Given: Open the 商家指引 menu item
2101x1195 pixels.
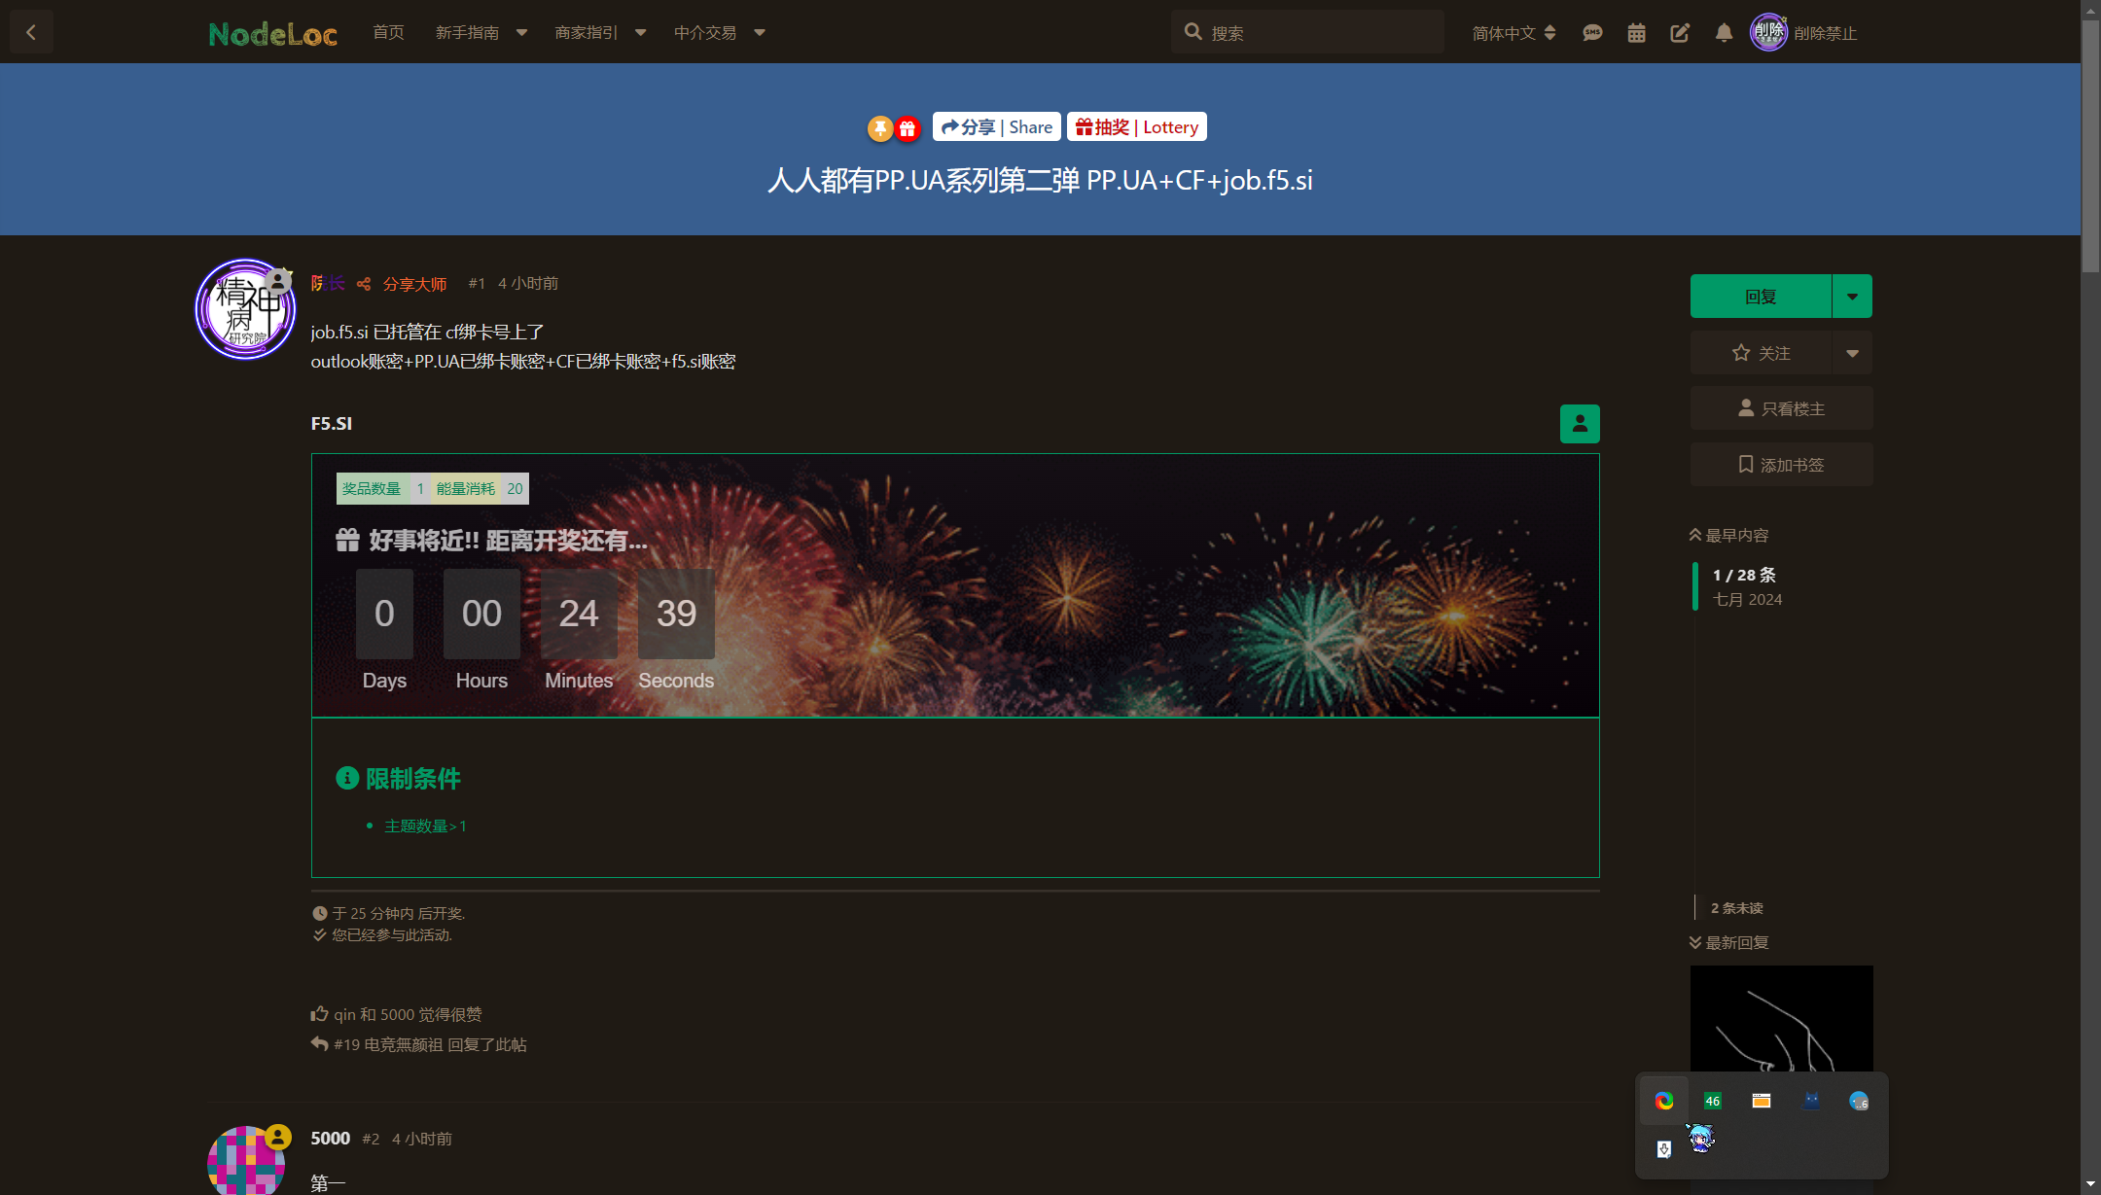Looking at the screenshot, I should (586, 32).
